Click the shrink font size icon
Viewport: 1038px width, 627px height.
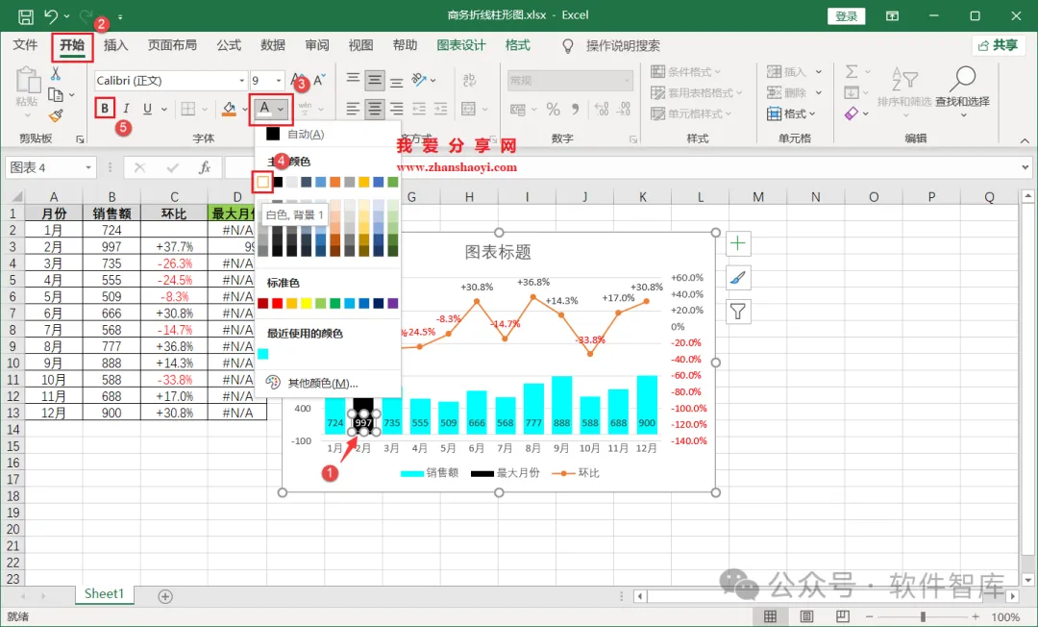tap(319, 80)
